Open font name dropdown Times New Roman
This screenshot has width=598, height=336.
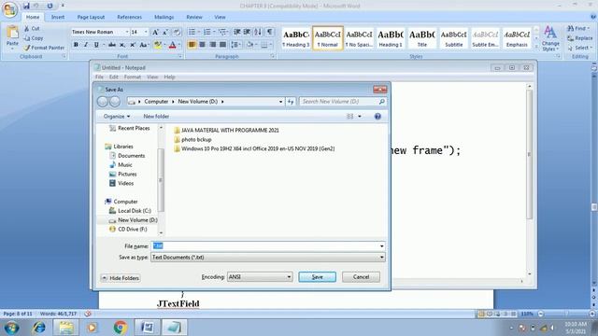coord(127,33)
